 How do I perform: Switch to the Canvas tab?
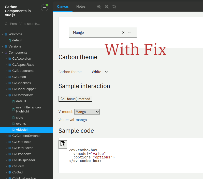63,7
